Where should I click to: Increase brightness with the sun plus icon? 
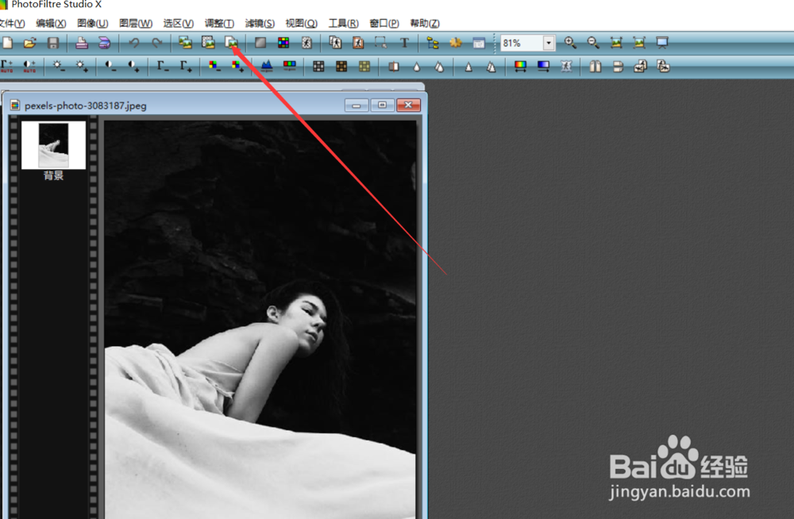click(82, 67)
